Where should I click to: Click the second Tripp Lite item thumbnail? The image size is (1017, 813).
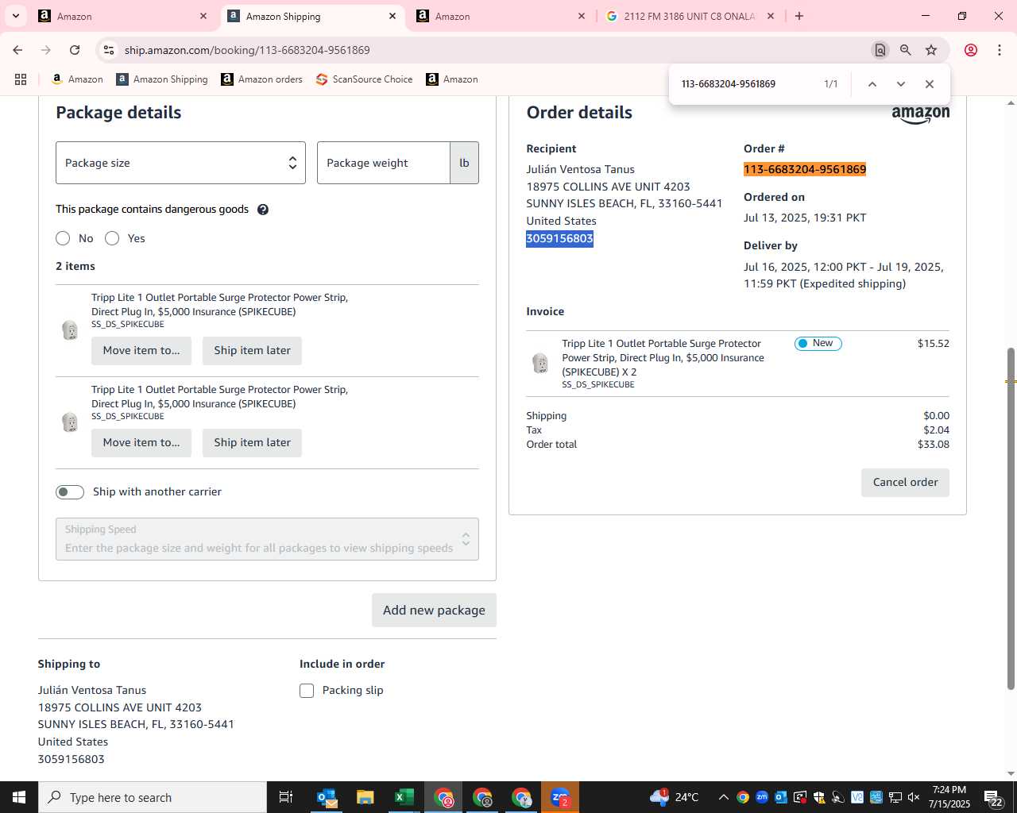[70, 422]
